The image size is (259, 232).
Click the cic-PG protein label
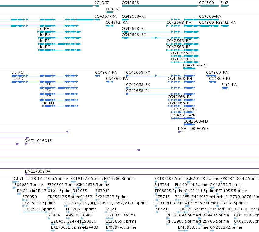point(17,73)
